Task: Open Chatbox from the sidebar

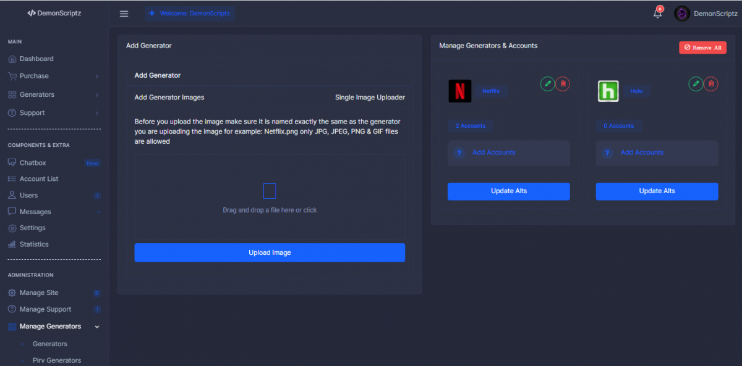Action: click(33, 163)
